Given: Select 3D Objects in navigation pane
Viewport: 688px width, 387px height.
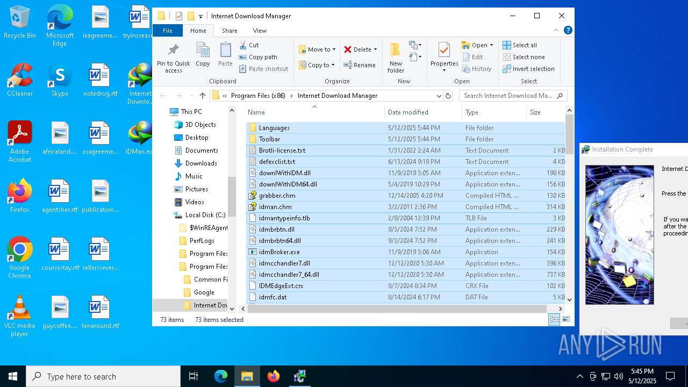Looking at the screenshot, I should [x=200, y=125].
